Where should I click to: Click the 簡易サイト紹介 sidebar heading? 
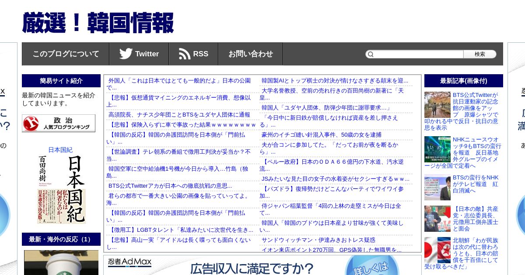61,81
